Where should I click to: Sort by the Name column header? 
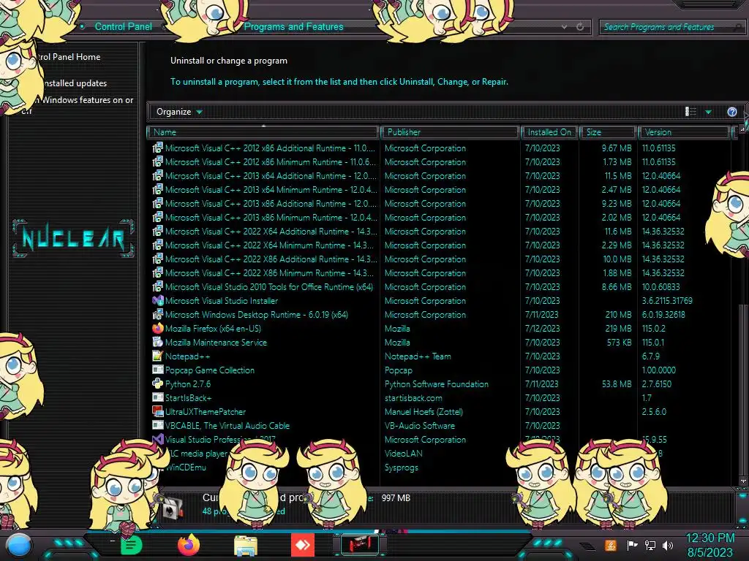coord(263,132)
